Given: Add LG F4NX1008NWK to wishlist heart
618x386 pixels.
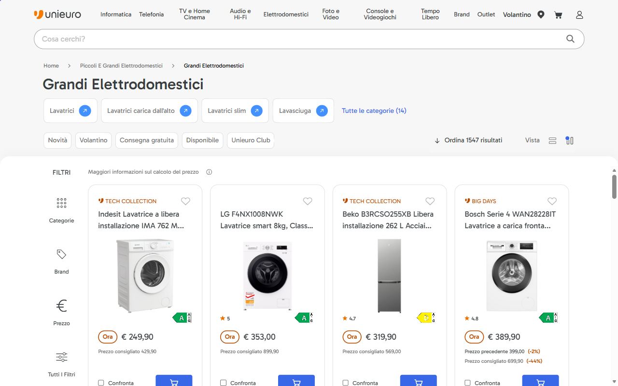Looking at the screenshot, I should [x=308, y=201].
